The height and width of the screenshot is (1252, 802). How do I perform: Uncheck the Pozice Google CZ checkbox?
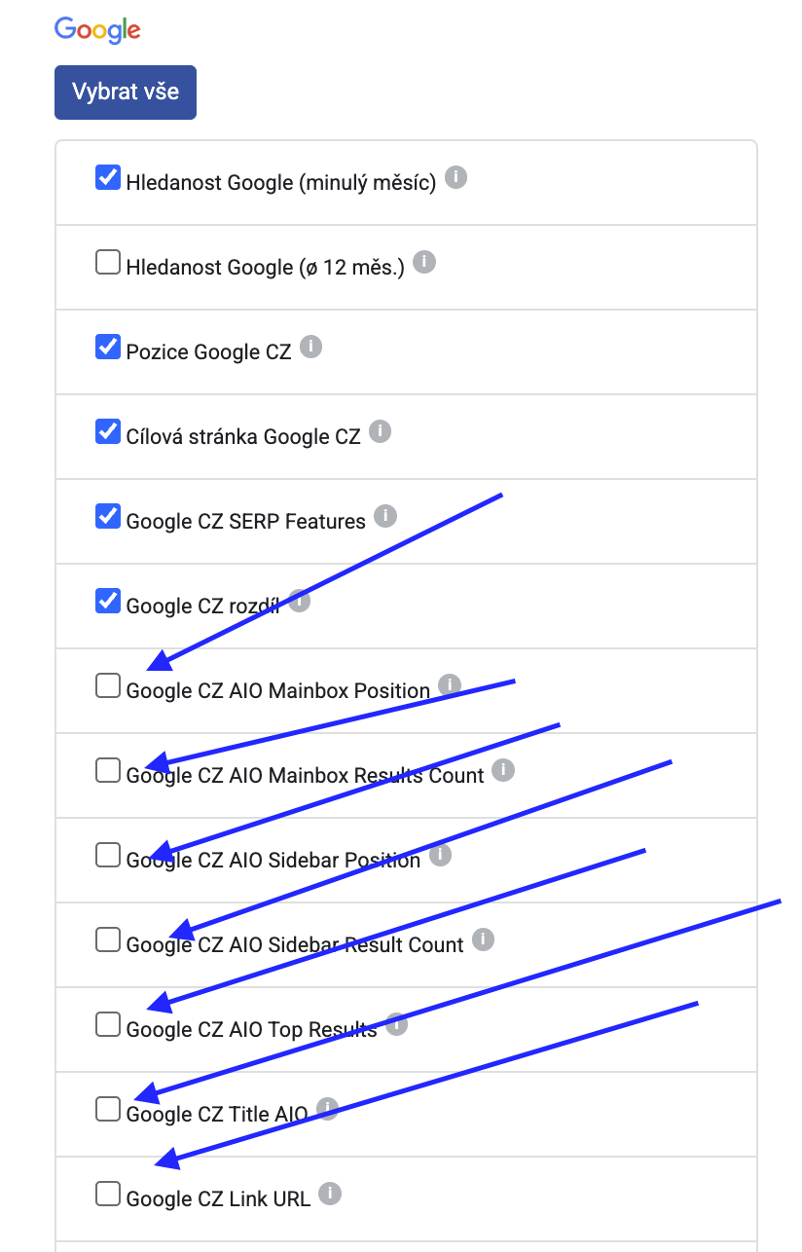point(107,348)
